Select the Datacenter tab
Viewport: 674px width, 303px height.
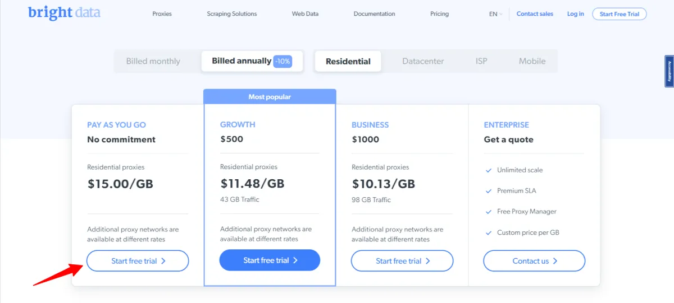[423, 62]
